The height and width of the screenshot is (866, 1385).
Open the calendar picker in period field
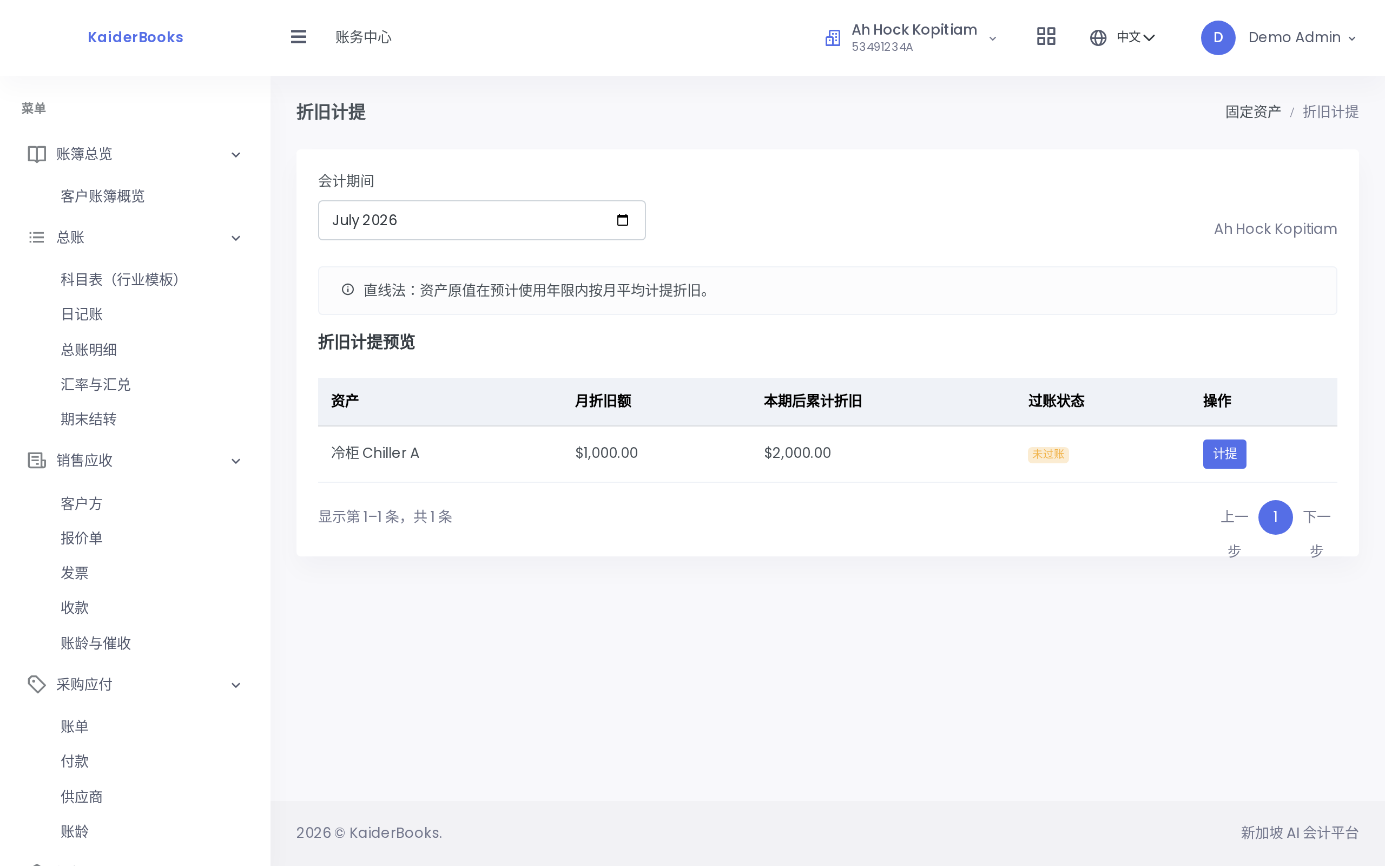coord(622,220)
